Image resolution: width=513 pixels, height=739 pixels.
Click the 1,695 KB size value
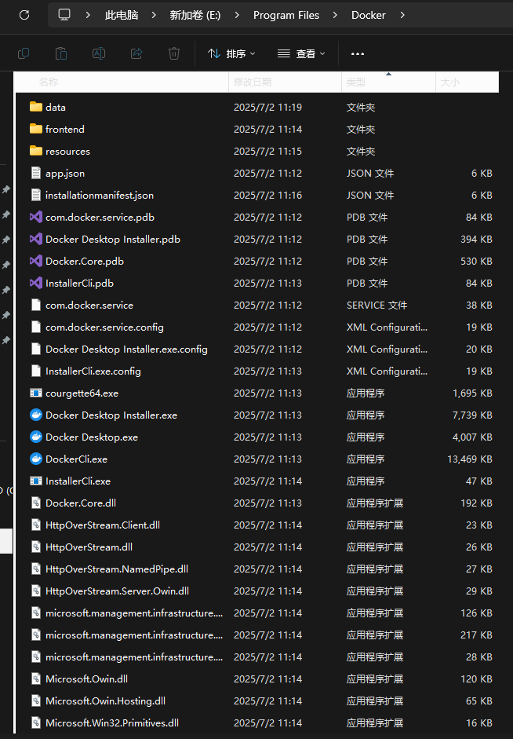472,393
